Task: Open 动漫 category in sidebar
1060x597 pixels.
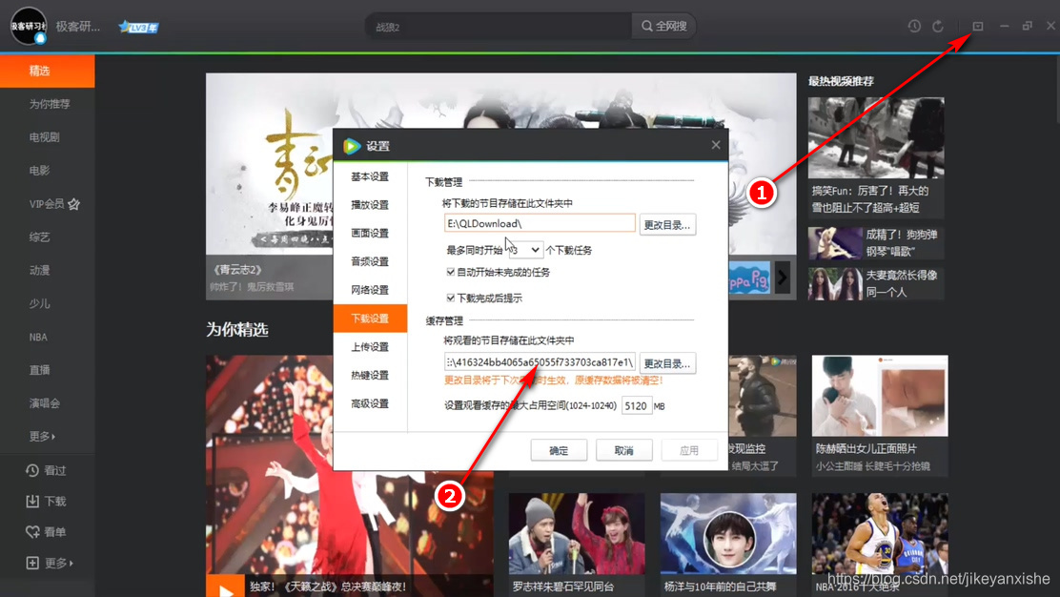Action: click(39, 271)
